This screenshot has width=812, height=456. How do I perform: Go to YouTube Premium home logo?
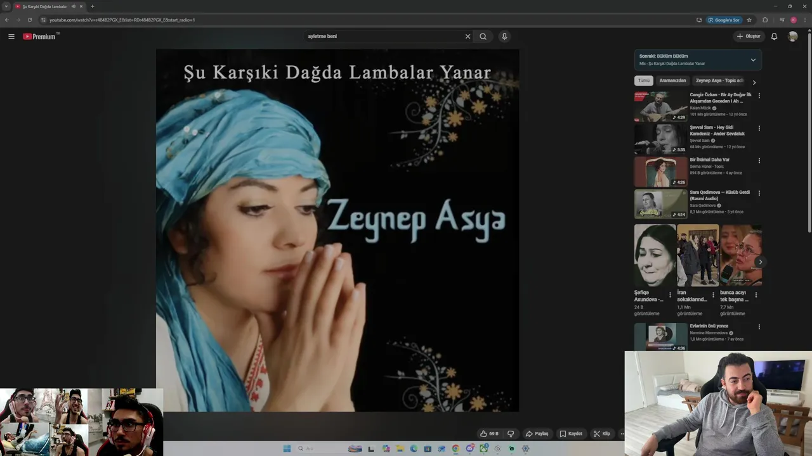click(39, 36)
